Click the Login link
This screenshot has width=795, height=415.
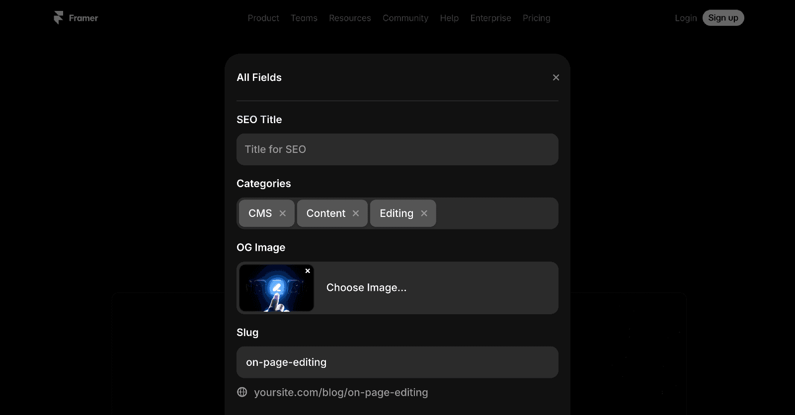click(686, 18)
